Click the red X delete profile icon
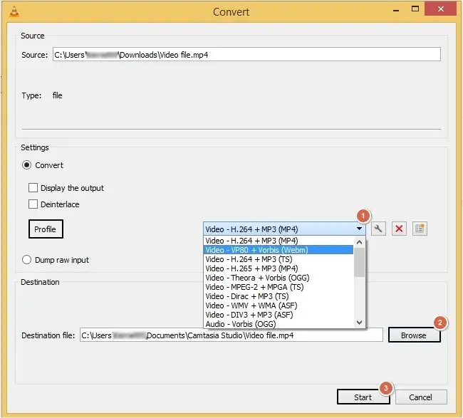This screenshot has width=463, height=418. (399, 229)
